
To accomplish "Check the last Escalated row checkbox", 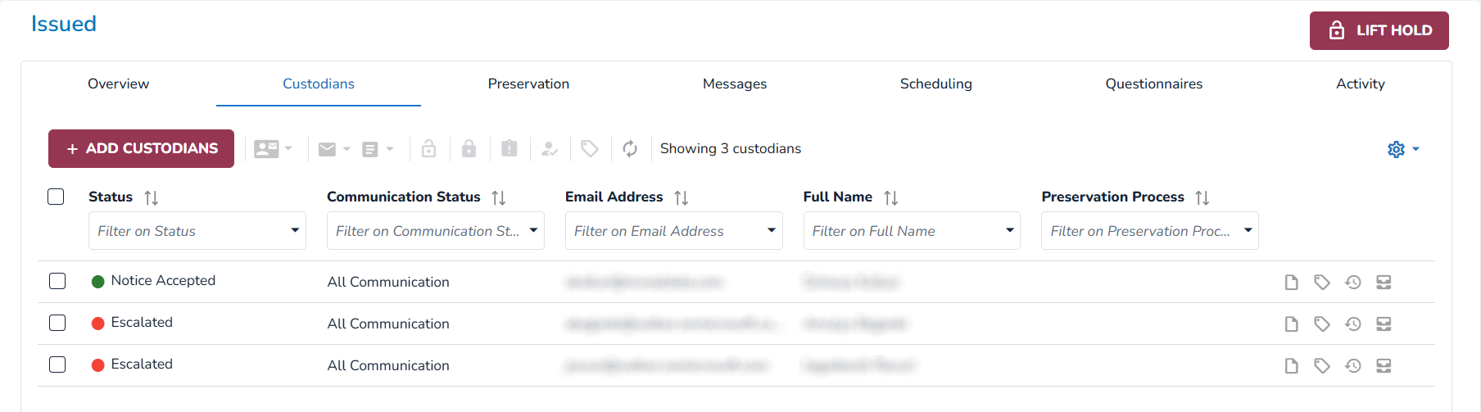I will pos(57,364).
